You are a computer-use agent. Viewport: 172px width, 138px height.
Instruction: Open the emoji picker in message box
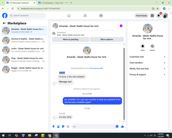(x=117, y=127)
